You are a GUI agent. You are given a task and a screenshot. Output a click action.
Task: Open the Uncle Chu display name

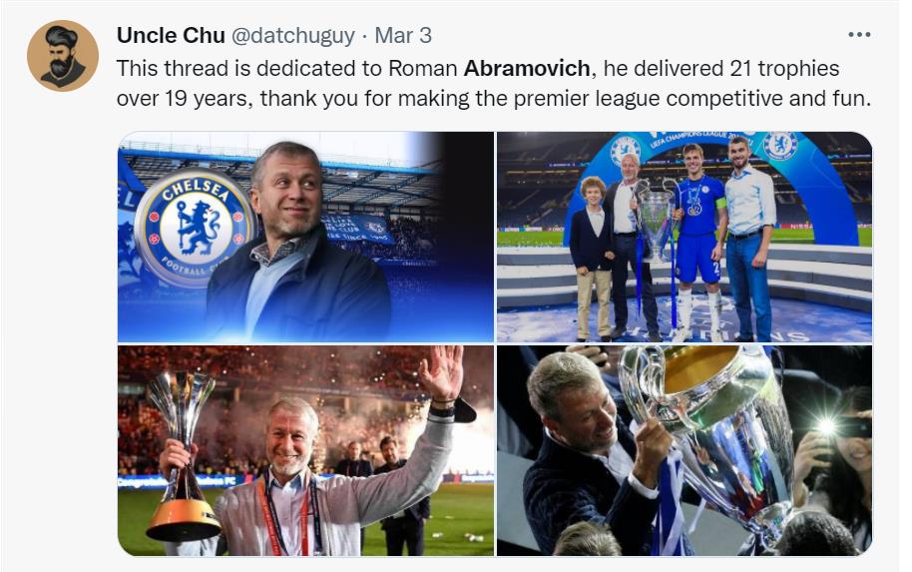tap(171, 36)
